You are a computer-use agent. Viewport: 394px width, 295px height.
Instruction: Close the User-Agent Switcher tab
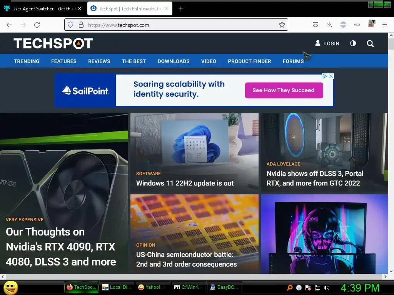click(x=80, y=8)
